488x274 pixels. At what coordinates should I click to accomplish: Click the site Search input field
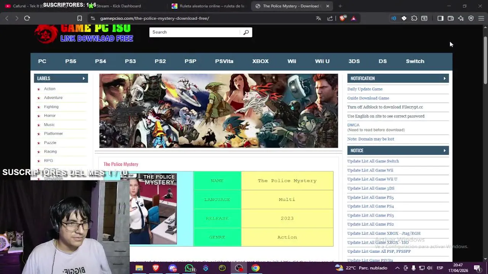(x=195, y=32)
